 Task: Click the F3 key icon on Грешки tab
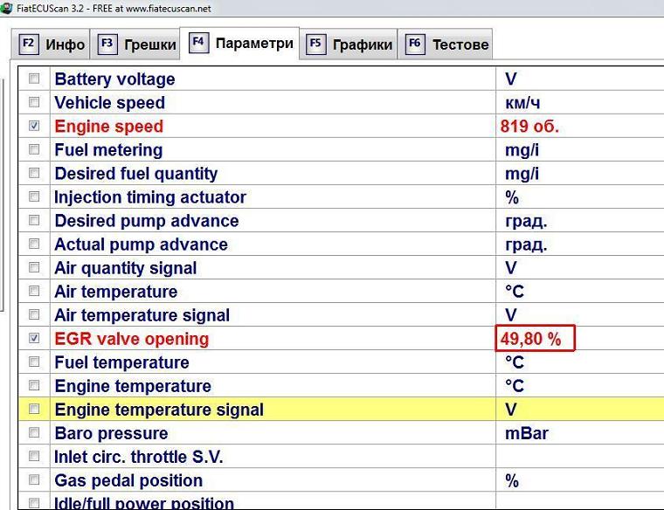click(x=107, y=44)
